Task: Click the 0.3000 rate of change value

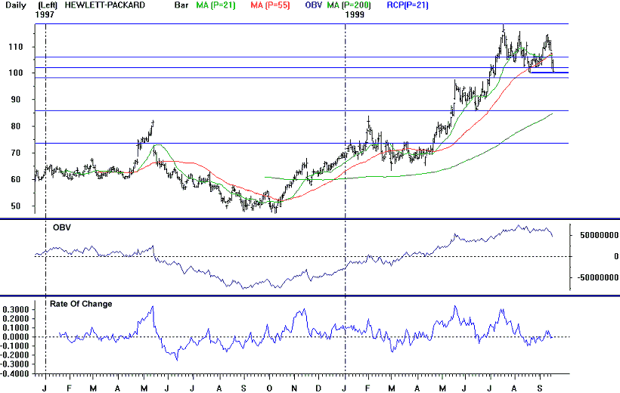Action: tap(15, 309)
